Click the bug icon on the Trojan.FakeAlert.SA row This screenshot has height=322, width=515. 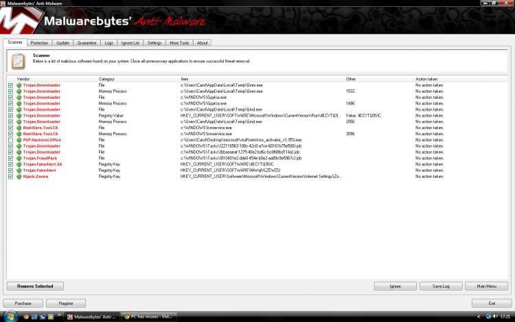[19, 164]
